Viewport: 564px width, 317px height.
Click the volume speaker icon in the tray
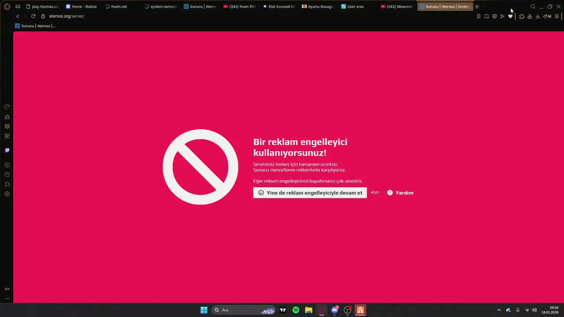pyautogui.click(x=534, y=310)
